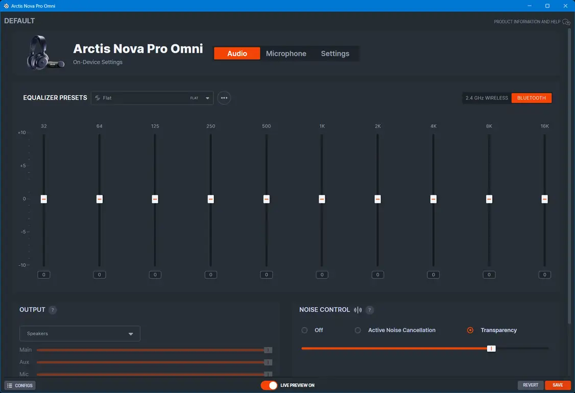This screenshot has width=575, height=393.
Task: Click the 125 Hz equalizer slider handle
Action: tap(155, 199)
